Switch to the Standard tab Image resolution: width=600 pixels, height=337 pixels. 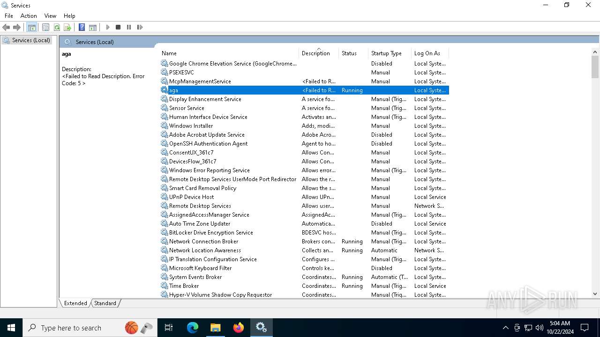click(x=105, y=303)
